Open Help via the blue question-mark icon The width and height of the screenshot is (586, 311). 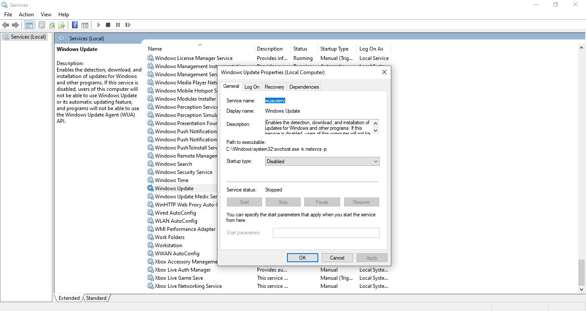(75, 25)
